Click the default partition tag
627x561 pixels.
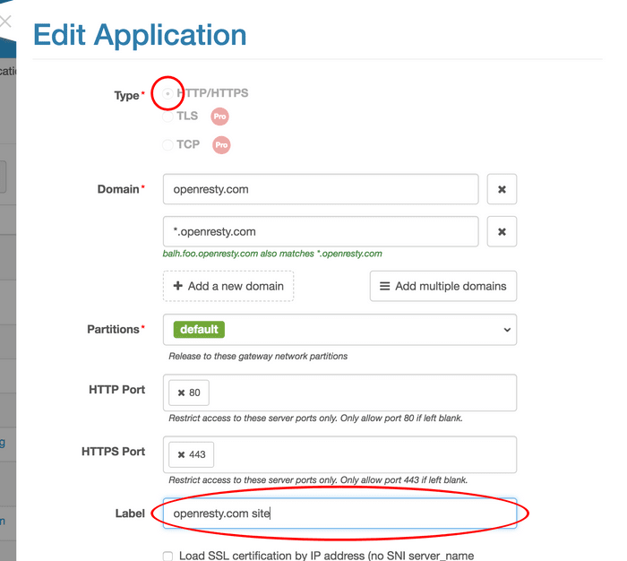click(199, 329)
